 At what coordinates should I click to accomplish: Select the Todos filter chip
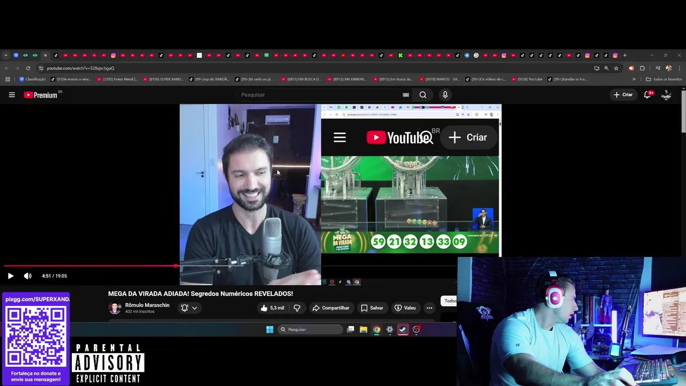click(x=449, y=301)
